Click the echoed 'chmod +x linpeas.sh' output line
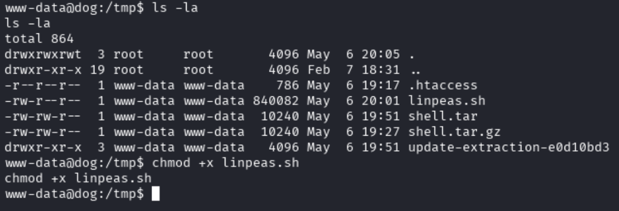Viewport: 619px width, 211px height. tap(78, 178)
